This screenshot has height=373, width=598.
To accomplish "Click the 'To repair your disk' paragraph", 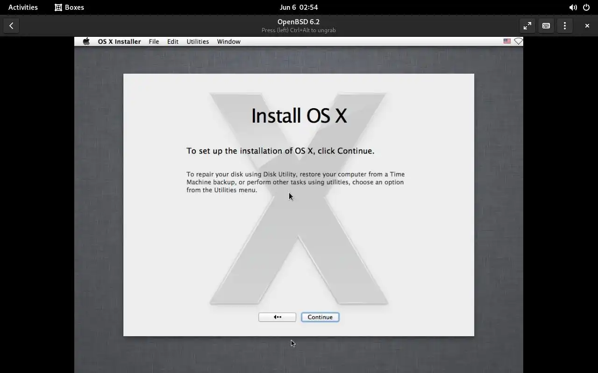I will pyautogui.click(x=295, y=182).
